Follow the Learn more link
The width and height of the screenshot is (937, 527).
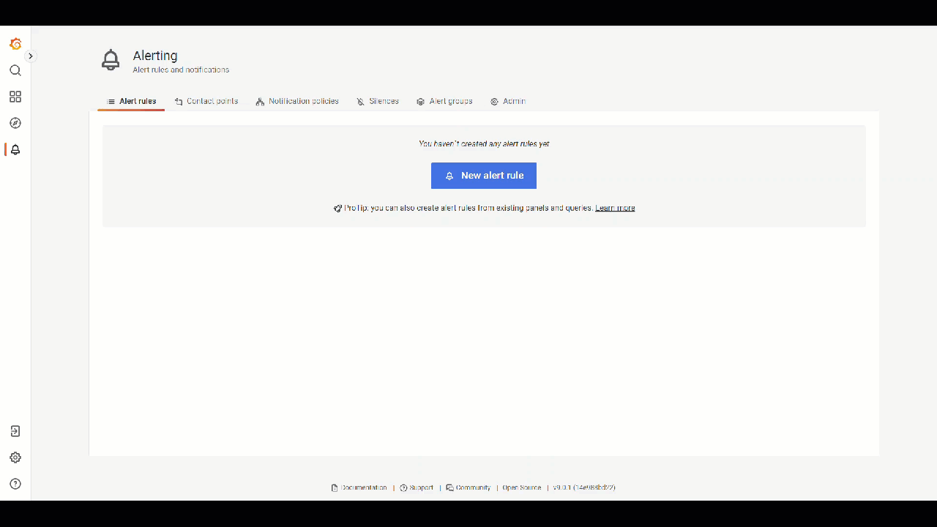tap(615, 208)
